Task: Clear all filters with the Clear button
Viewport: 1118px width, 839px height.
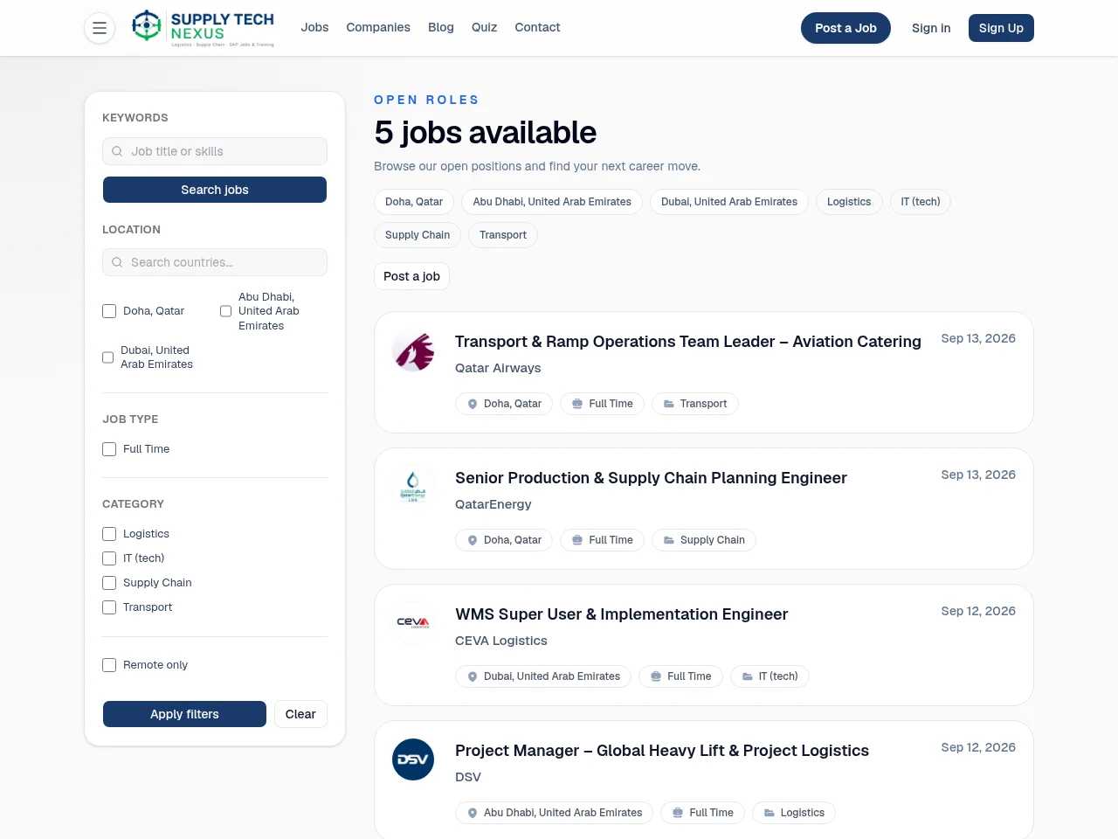Action: click(300, 714)
